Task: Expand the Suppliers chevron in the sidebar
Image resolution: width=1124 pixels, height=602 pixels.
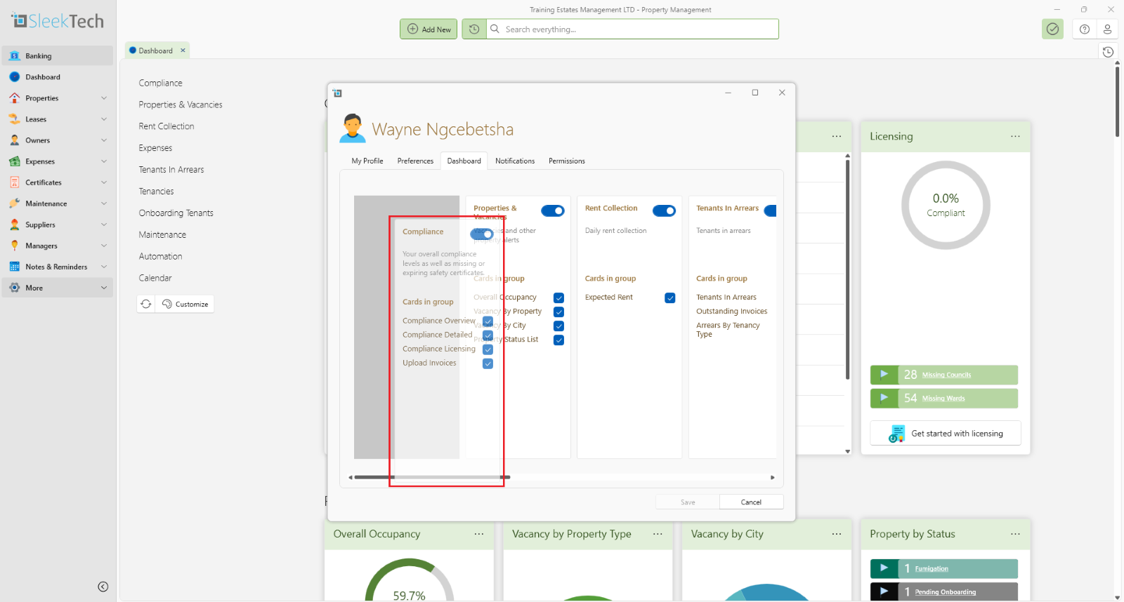Action: point(104,225)
